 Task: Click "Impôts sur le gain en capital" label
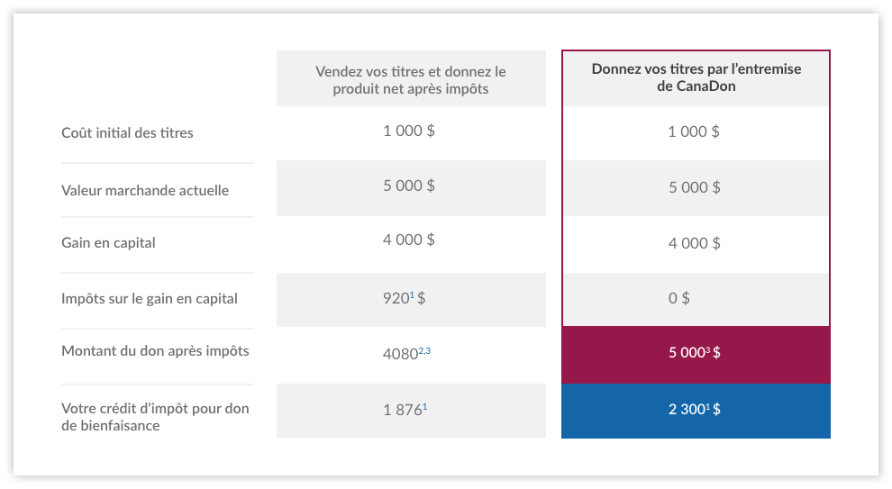150,298
